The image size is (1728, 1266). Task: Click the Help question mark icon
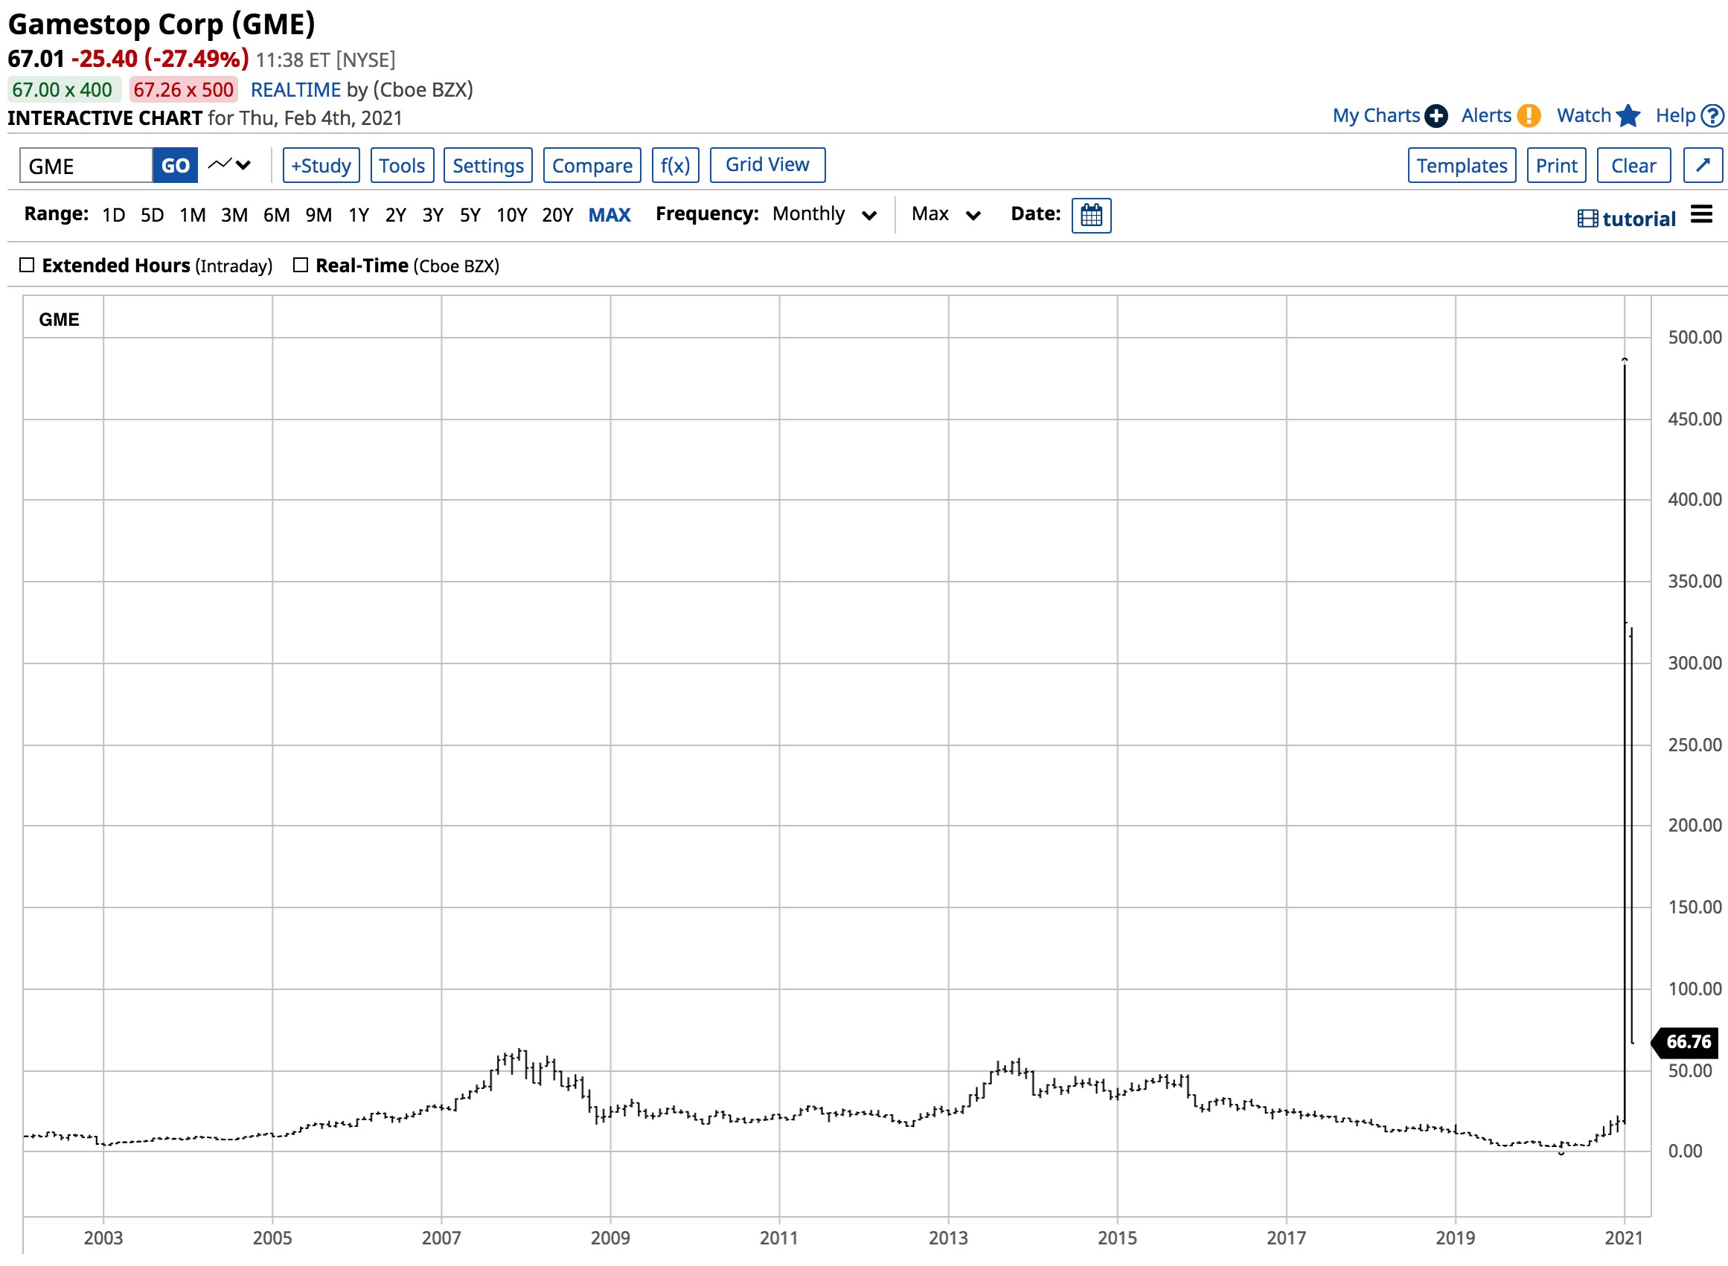coord(1711,116)
